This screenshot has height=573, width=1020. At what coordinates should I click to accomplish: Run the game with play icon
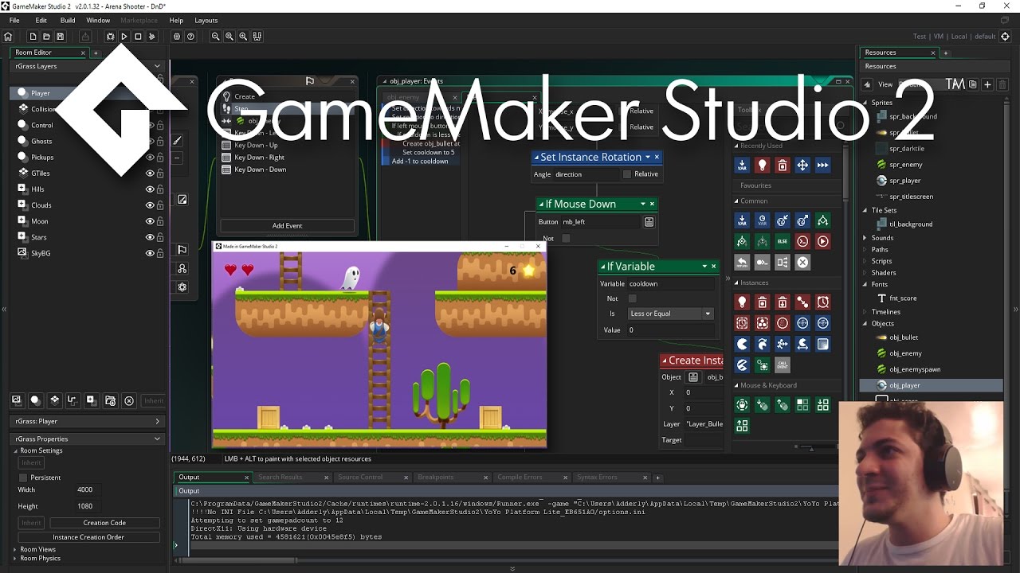coord(124,37)
